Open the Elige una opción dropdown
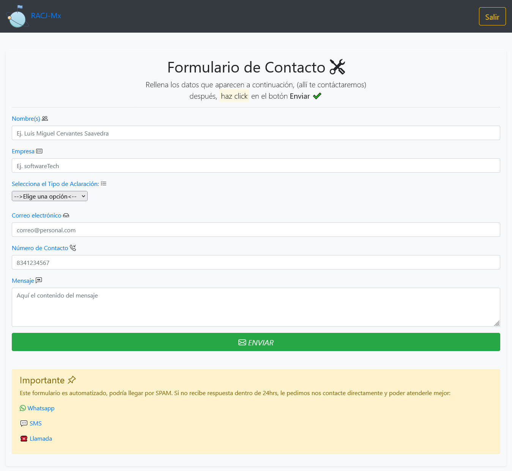Image resolution: width=512 pixels, height=471 pixels. point(49,196)
